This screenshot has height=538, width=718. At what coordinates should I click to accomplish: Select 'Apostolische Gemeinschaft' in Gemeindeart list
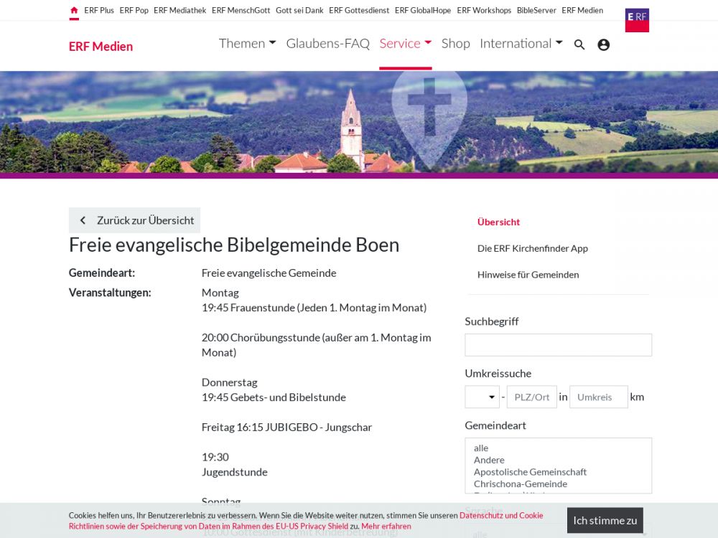(530, 472)
